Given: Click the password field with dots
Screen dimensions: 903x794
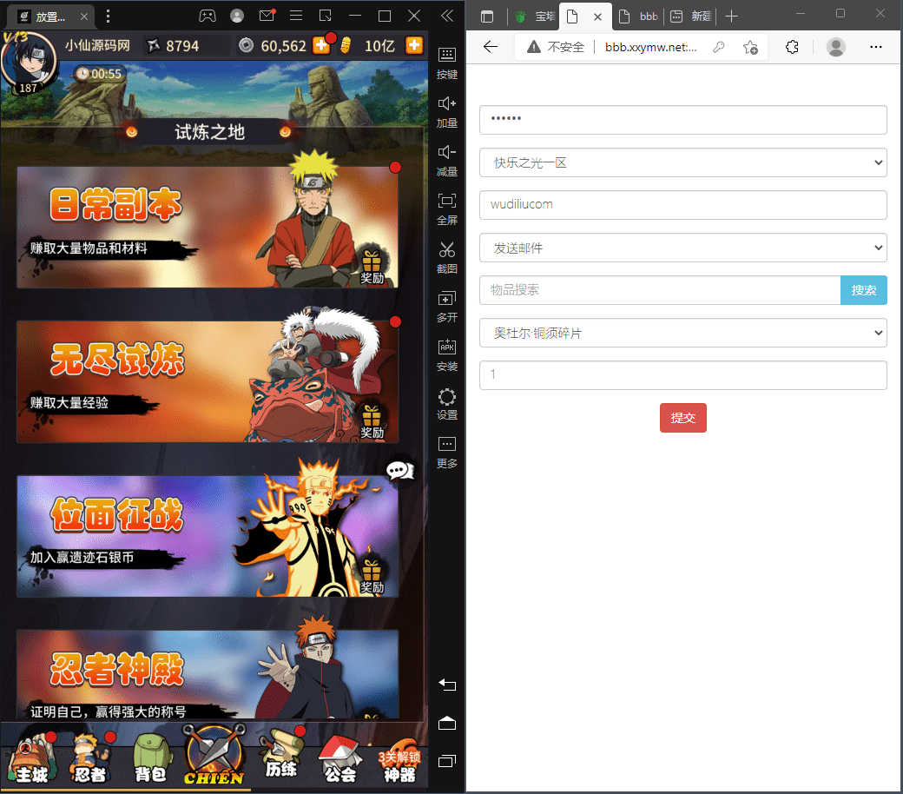Looking at the screenshot, I should point(683,120).
